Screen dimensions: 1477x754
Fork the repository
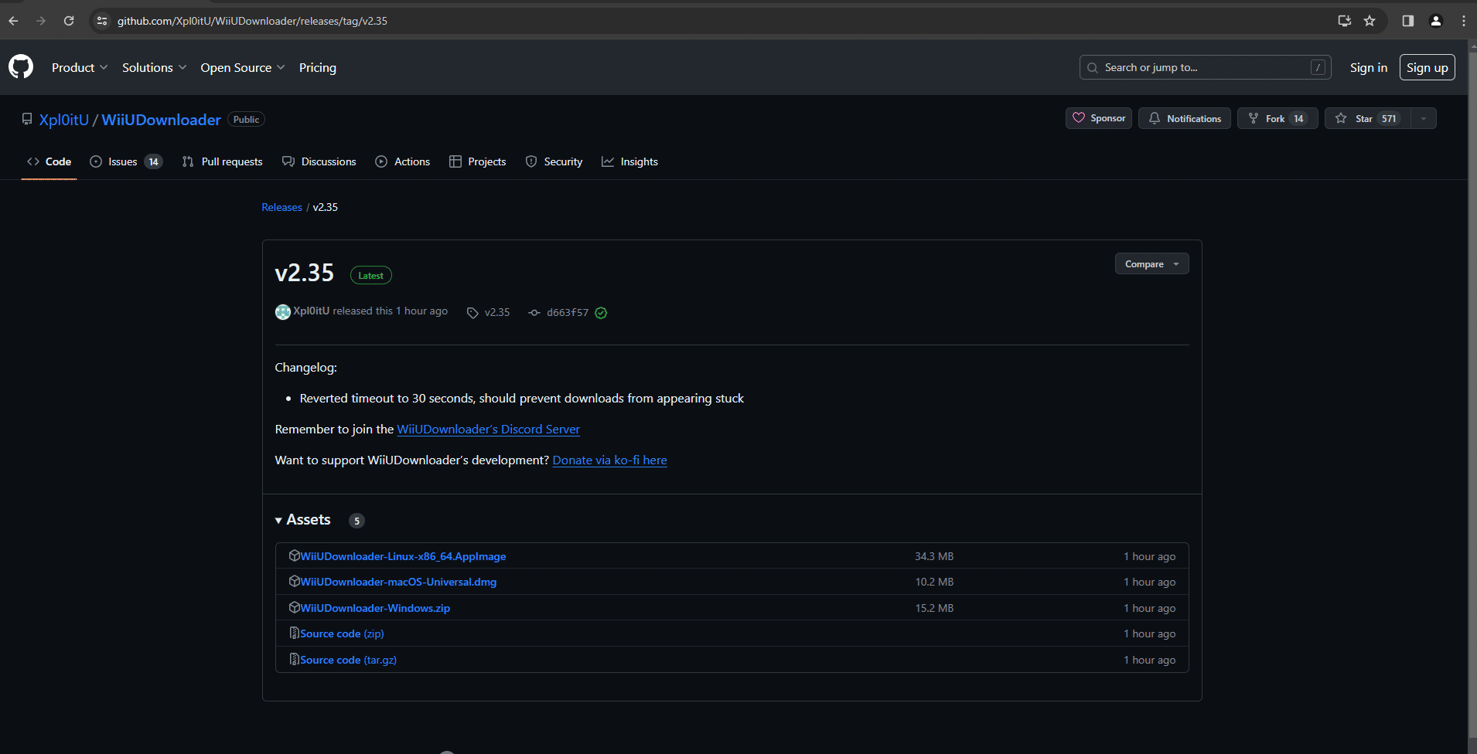click(1277, 118)
